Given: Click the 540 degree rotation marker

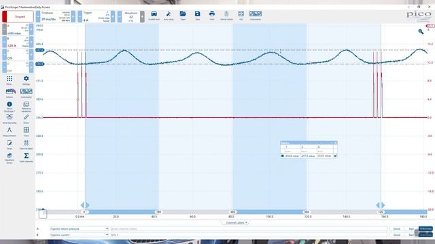Looking at the screenshot, I should point(307,212).
